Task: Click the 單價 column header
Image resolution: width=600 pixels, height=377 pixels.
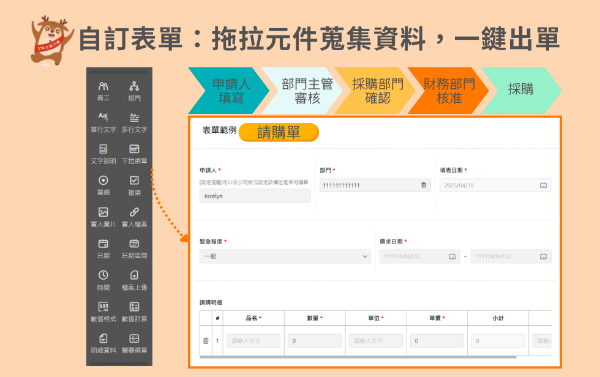Action: click(x=437, y=318)
